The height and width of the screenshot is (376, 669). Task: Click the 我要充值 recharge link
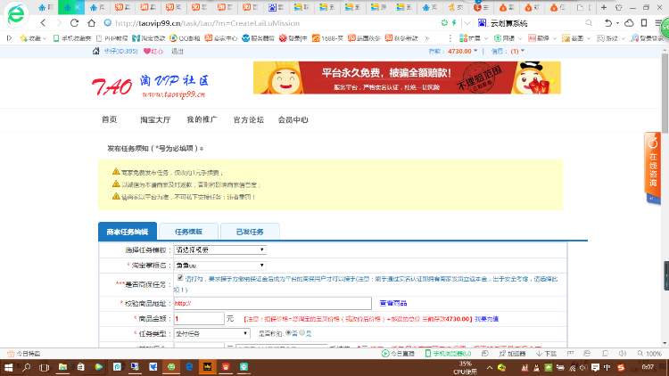pyautogui.click(x=486, y=319)
